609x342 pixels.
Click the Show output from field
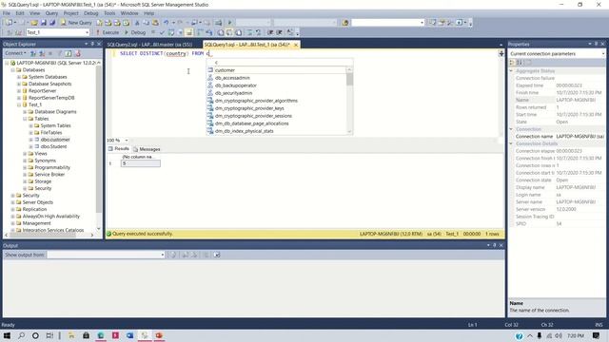(x=106, y=255)
